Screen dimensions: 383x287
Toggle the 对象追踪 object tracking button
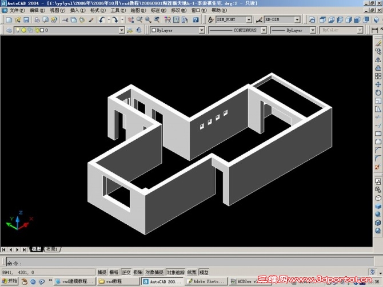click(175, 272)
